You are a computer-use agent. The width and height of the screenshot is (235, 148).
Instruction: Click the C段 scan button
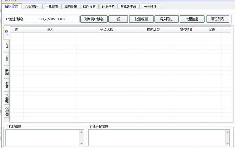pos(118,19)
